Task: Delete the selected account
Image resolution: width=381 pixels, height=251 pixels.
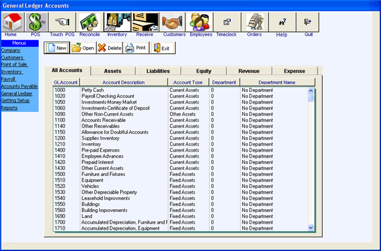Action: pos(109,48)
